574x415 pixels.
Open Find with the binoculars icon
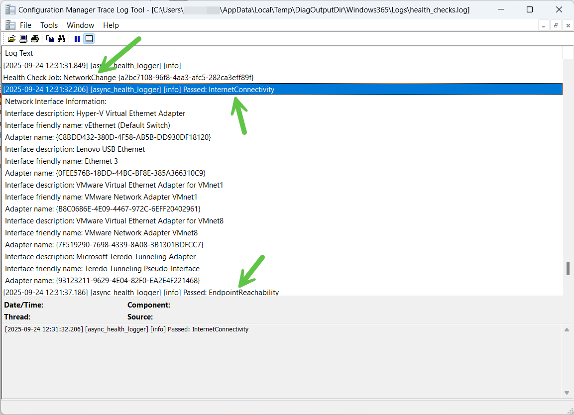[62, 39]
